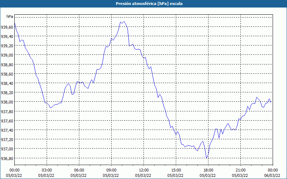Viewport: 287px width, 179px height.
Task: Click the hPa unit label
Action: click(10, 16)
